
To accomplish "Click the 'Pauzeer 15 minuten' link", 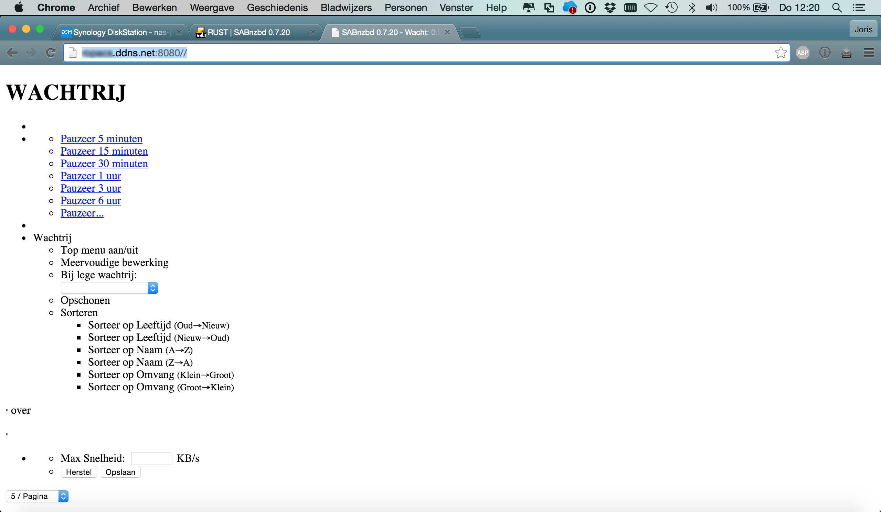I will pyautogui.click(x=104, y=151).
